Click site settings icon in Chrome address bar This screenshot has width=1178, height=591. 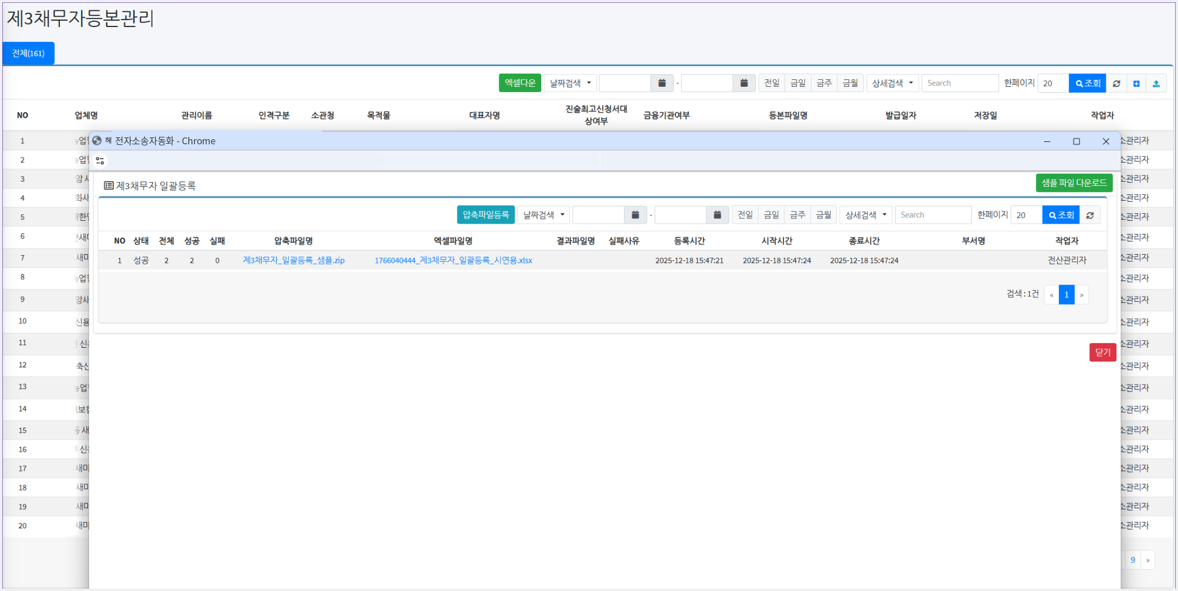coord(100,161)
